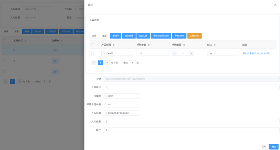Sort the detail table by 备注 column
Image resolution: width=280 pixels, height=150 pixels.
click(x=215, y=45)
